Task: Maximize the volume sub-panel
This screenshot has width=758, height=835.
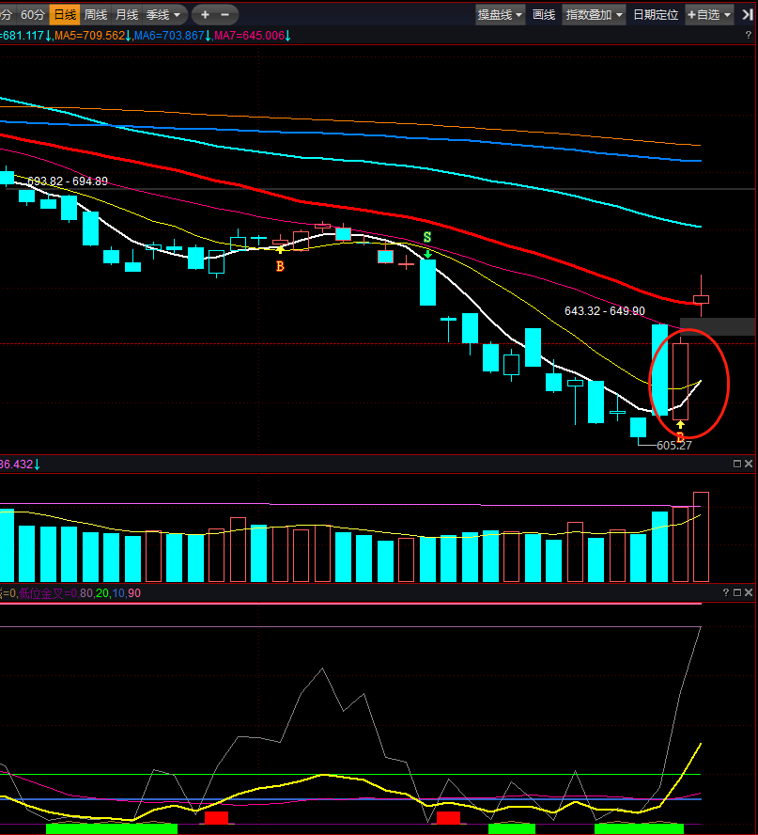Action: pyautogui.click(x=736, y=464)
